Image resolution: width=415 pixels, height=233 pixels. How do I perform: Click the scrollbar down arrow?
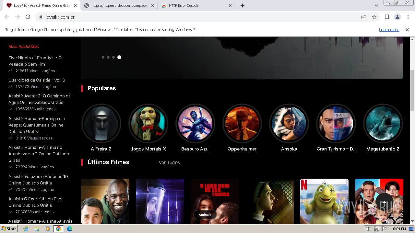click(x=412, y=221)
